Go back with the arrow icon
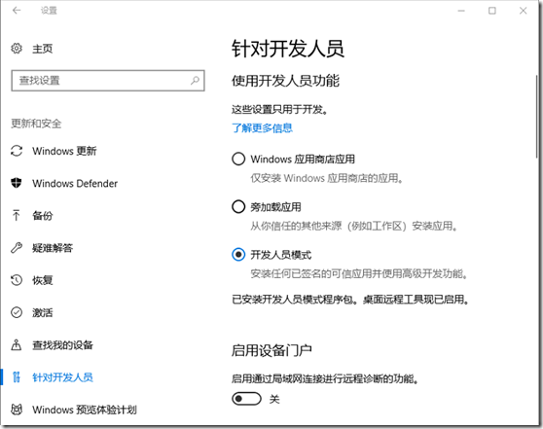 (x=17, y=11)
